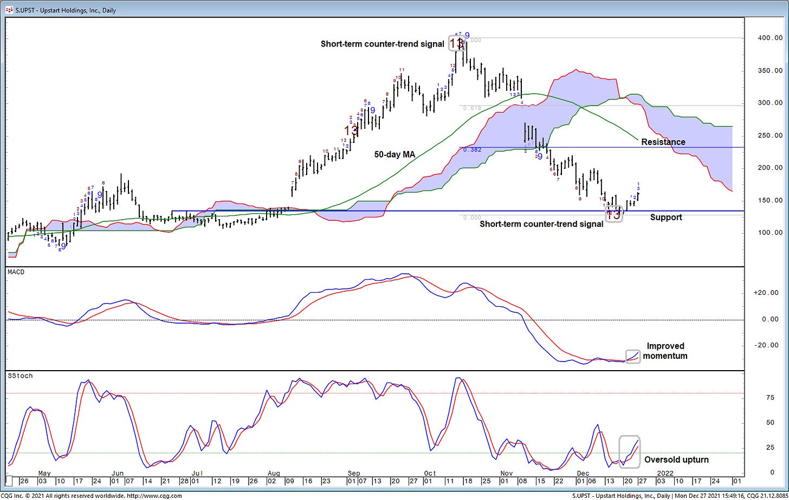Click the small empty box left of the date axis

[9, 481]
